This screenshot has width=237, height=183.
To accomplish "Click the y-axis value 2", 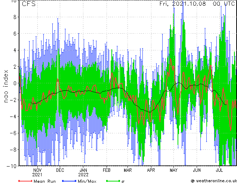I will (x=15, y=67).
